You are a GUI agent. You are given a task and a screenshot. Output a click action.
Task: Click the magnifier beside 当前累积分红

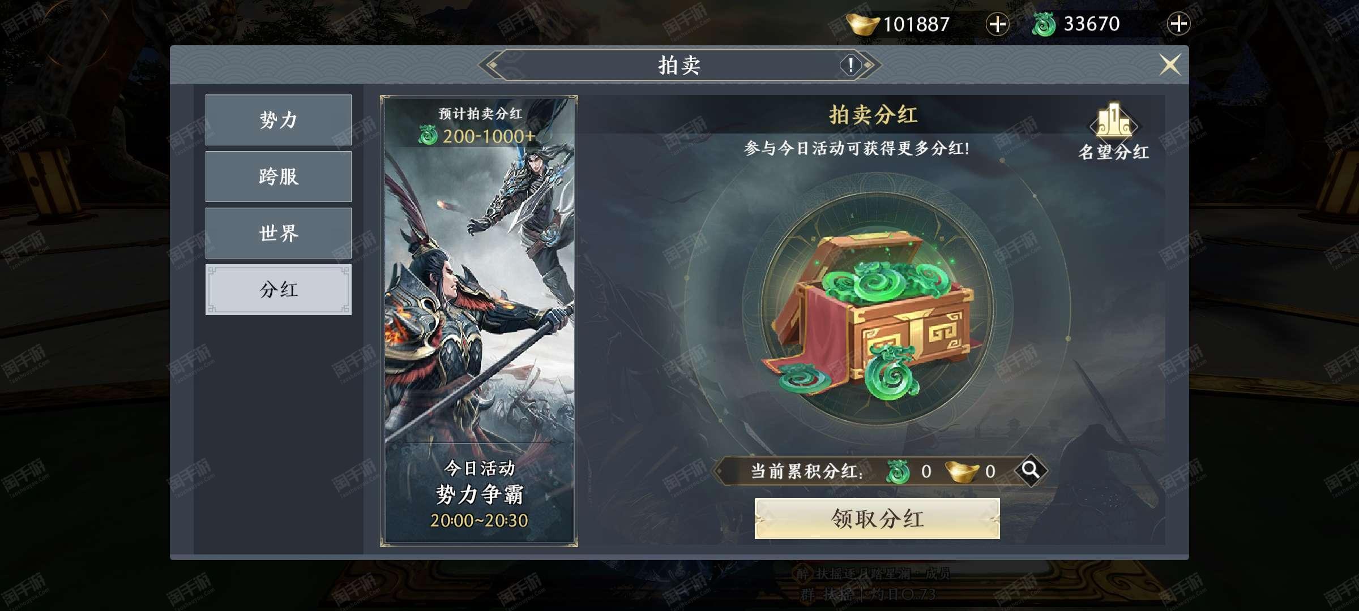pos(1030,470)
